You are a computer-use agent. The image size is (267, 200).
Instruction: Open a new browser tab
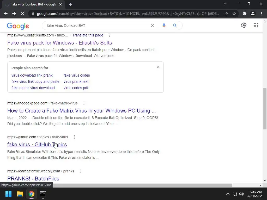[70, 5]
